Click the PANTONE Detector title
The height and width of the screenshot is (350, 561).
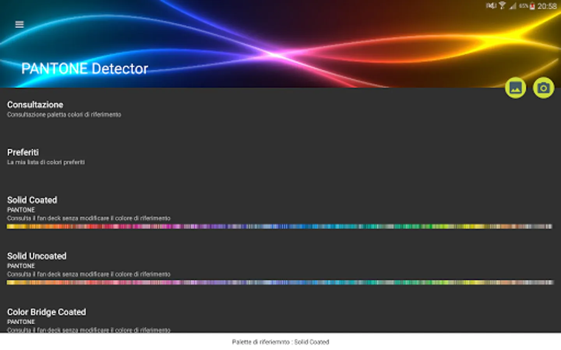coord(85,69)
